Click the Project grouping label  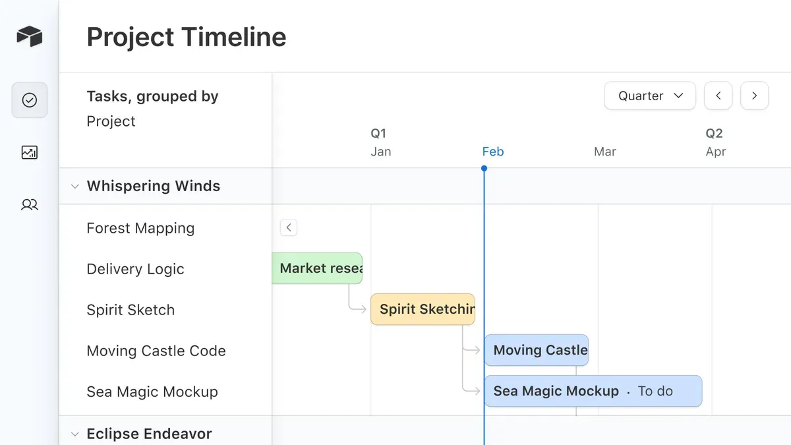click(111, 121)
